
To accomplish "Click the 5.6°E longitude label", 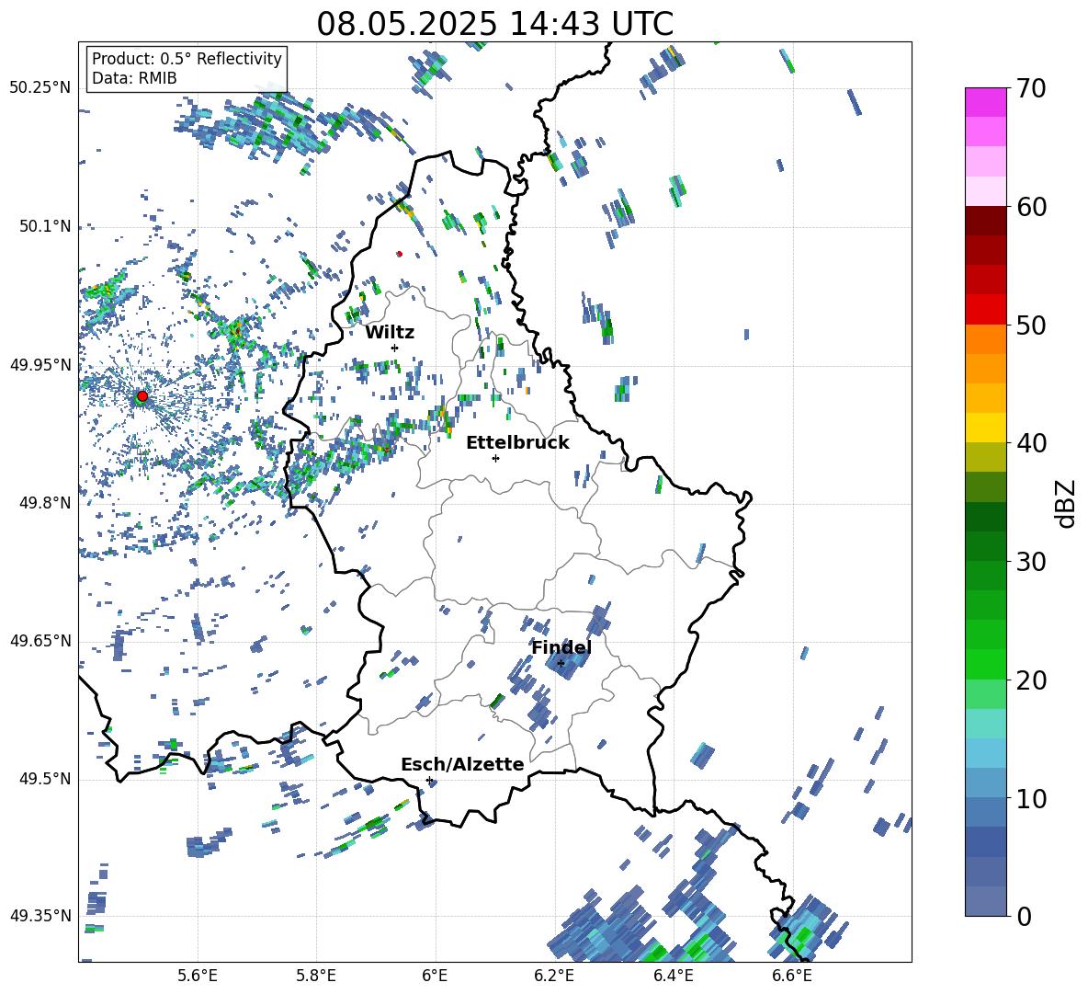I will pyautogui.click(x=198, y=976).
